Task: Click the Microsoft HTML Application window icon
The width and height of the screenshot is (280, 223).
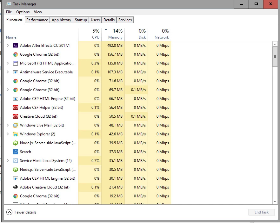Action: coord(16,63)
